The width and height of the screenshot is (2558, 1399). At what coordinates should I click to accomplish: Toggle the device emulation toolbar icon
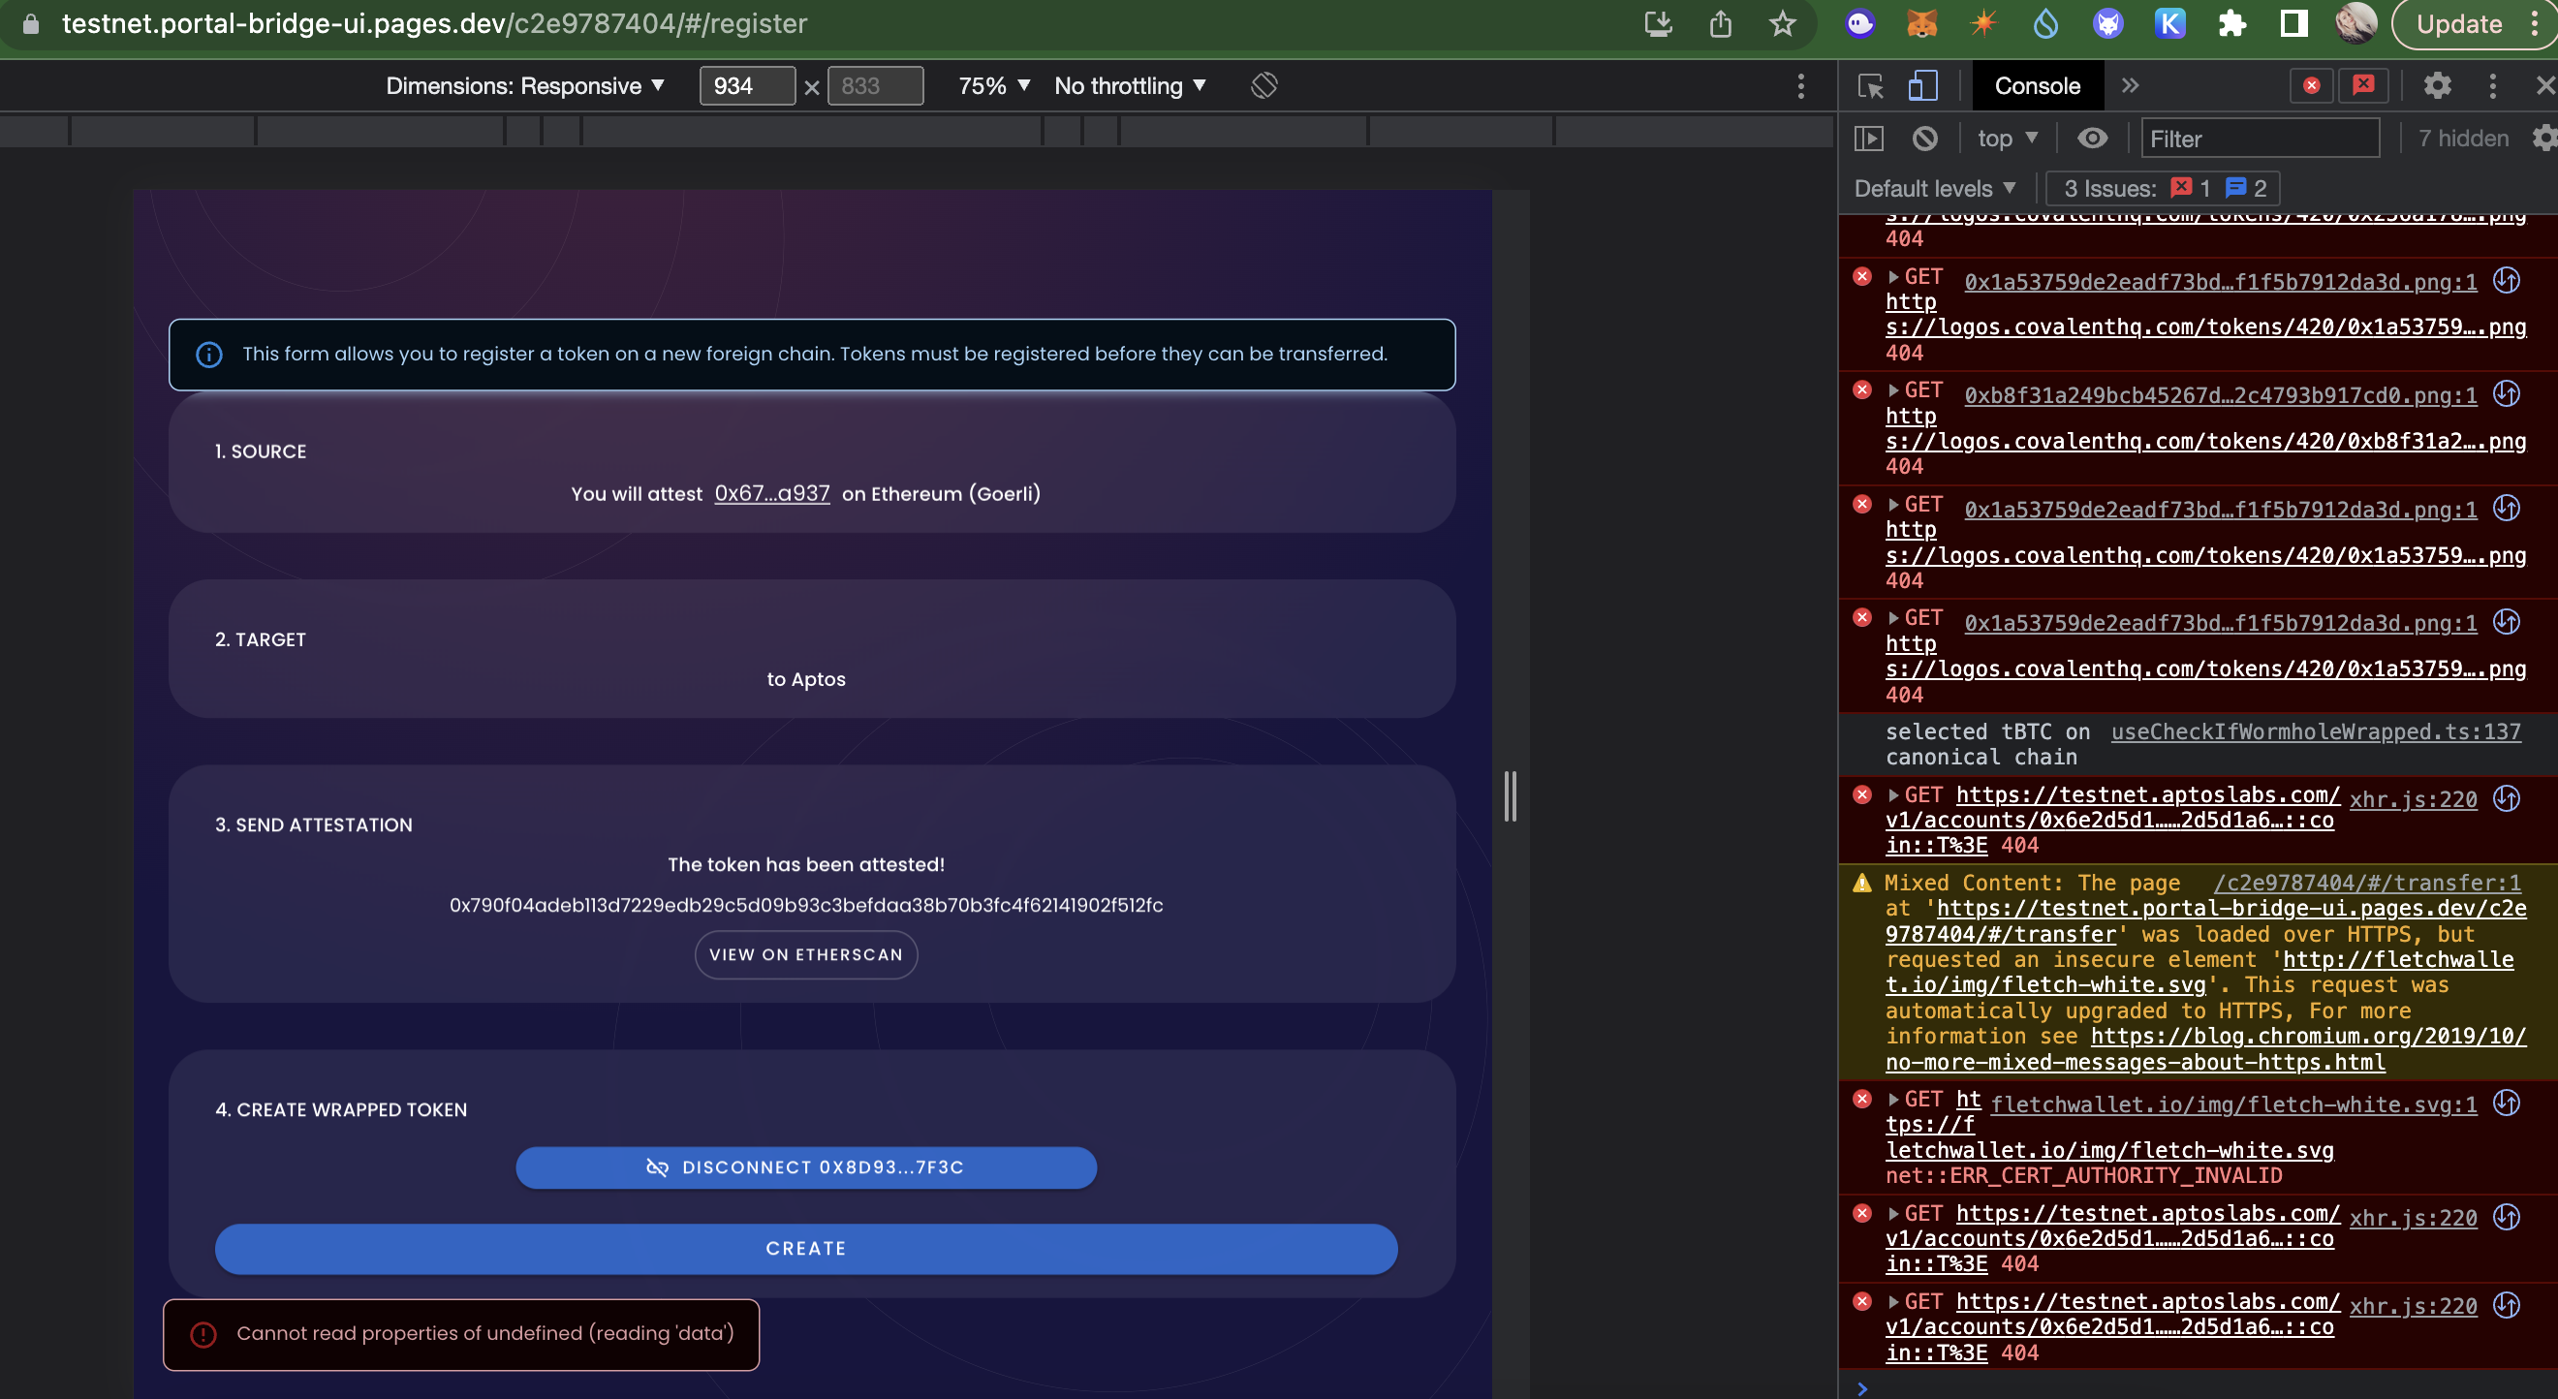[x=1922, y=85]
